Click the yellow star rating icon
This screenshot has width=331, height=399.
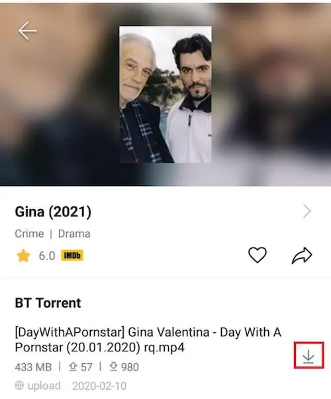pyautogui.click(x=23, y=255)
